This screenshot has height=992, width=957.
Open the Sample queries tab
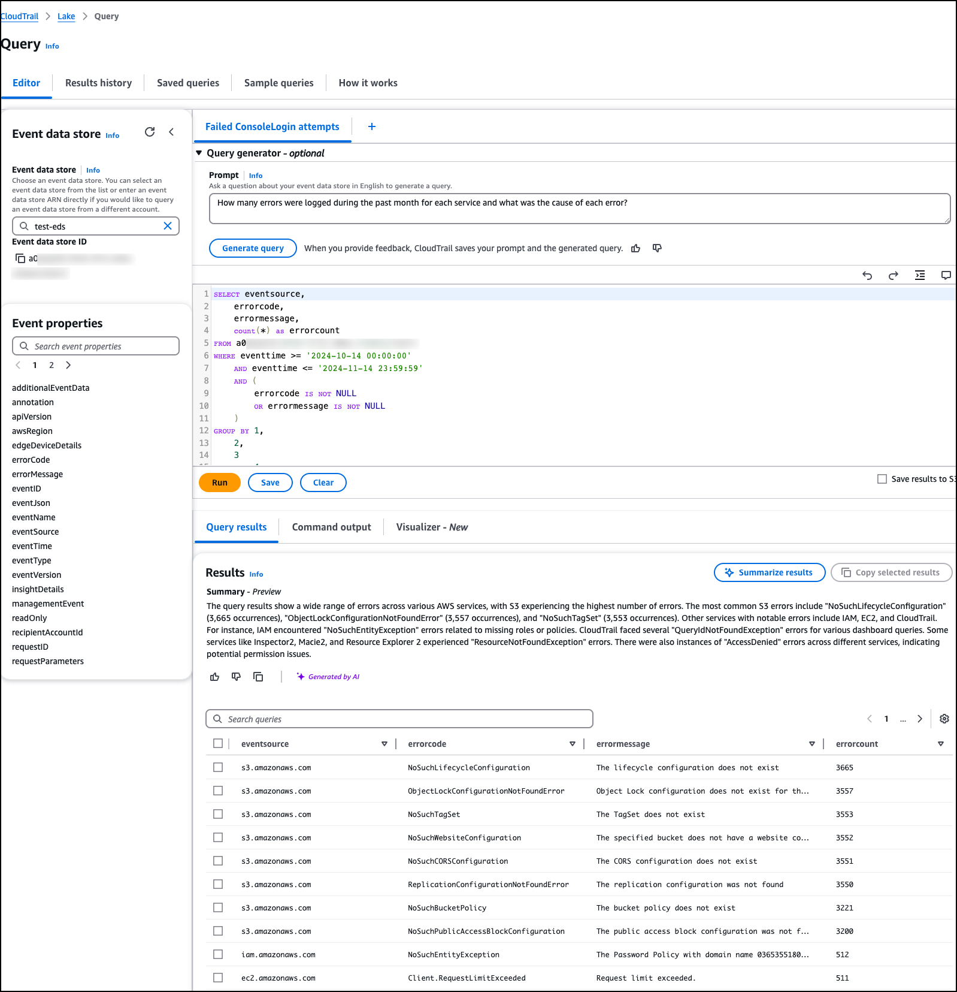pos(279,83)
